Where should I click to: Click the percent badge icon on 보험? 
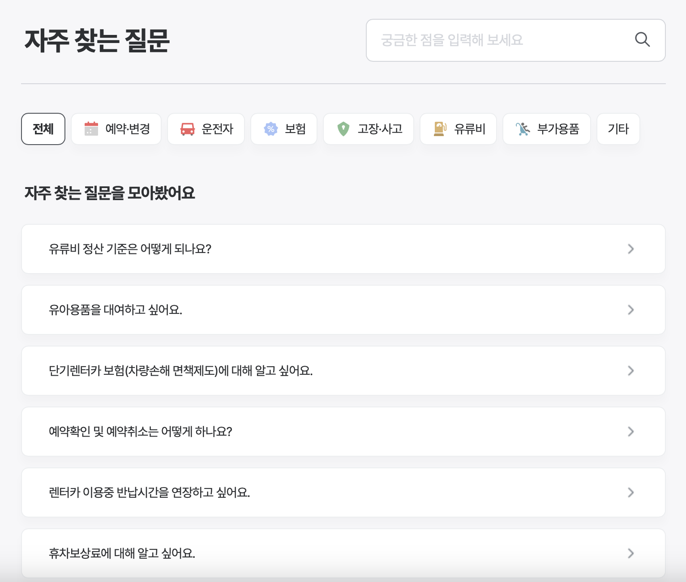271,129
